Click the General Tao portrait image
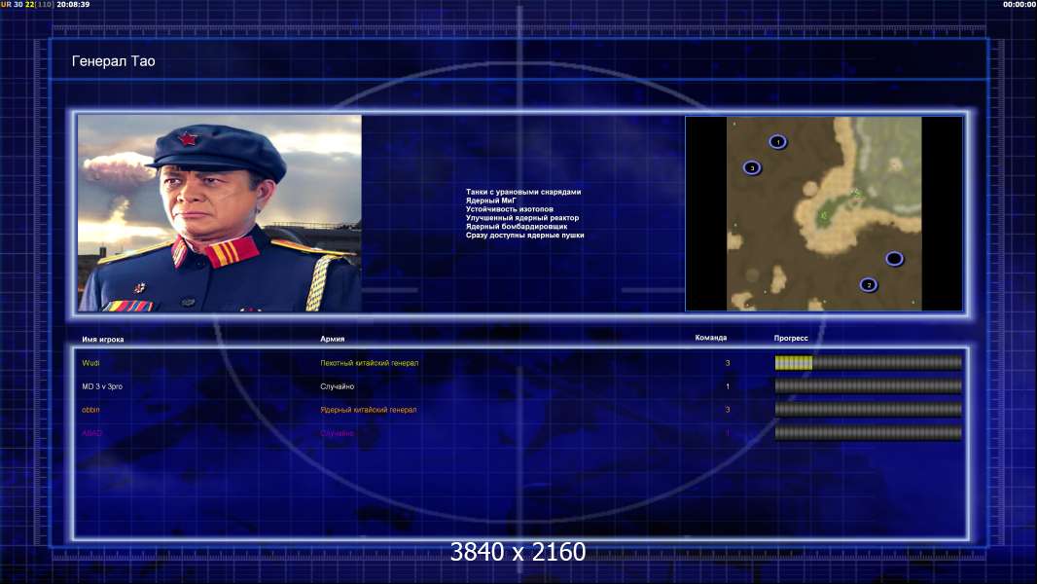 coord(220,213)
